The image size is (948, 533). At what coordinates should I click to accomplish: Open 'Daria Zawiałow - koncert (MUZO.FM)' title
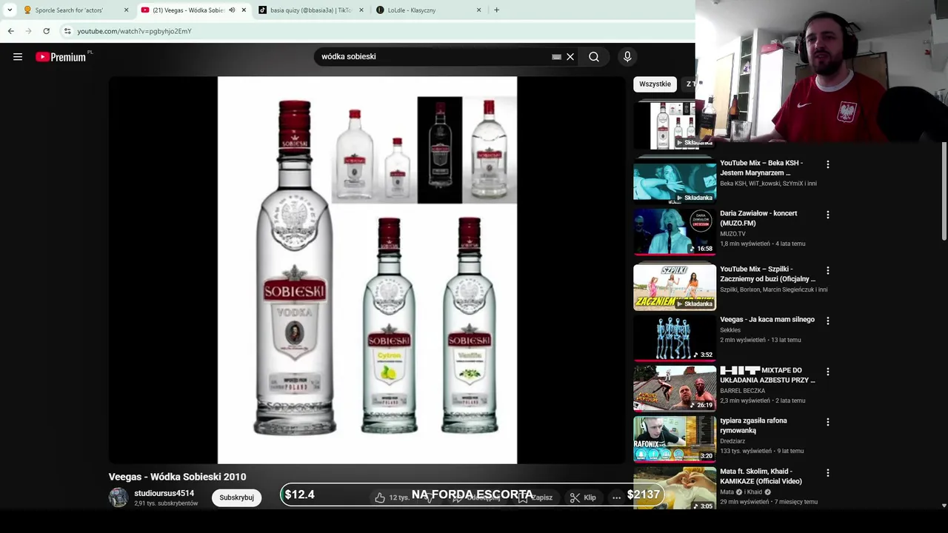point(758,218)
